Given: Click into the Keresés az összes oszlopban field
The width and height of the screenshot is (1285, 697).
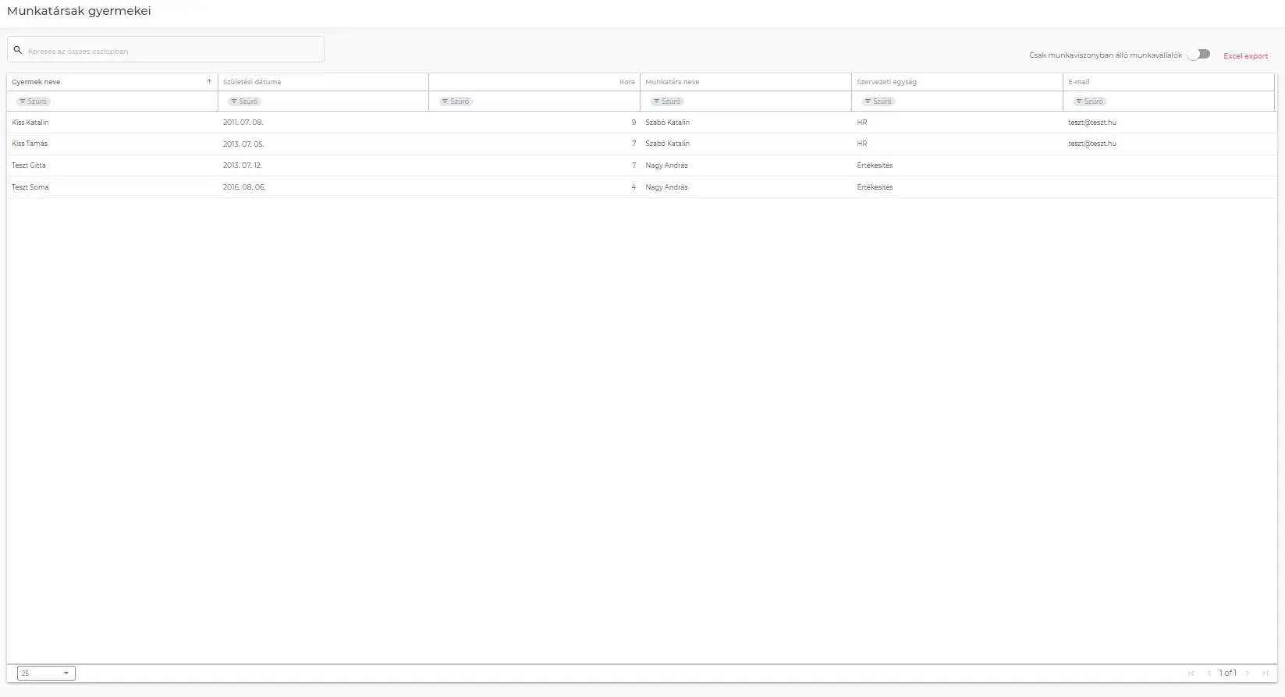Looking at the screenshot, I should 172,51.
